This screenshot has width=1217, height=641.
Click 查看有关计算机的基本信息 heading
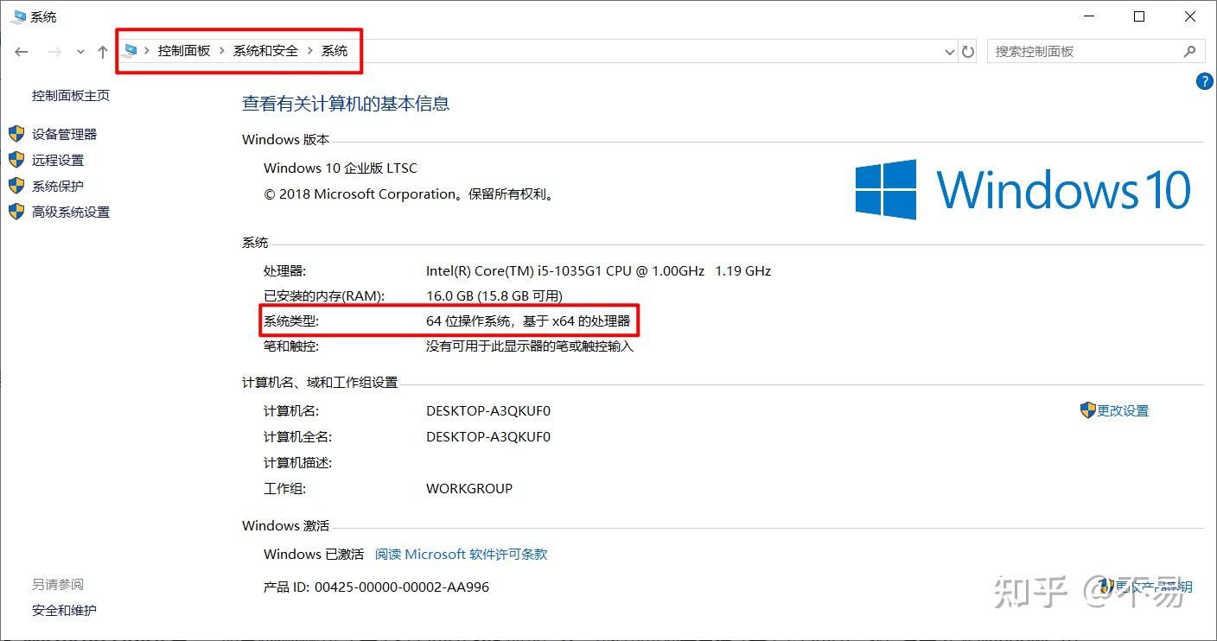click(x=346, y=104)
